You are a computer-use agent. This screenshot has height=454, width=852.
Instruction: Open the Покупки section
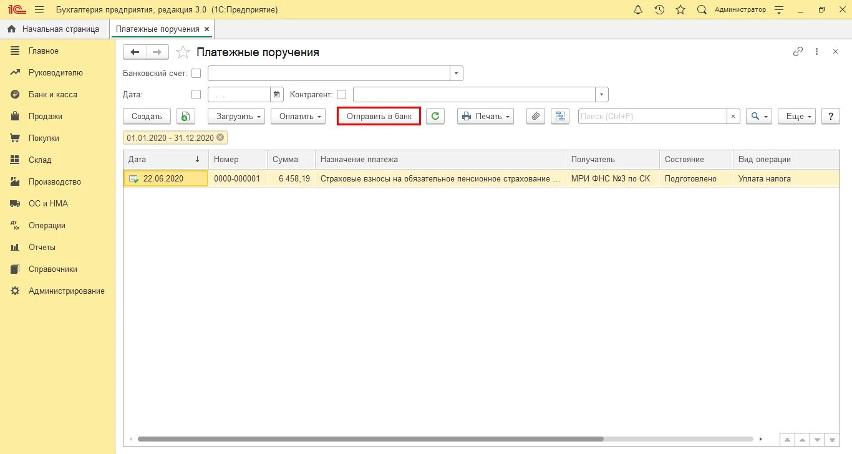[x=57, y=138]
